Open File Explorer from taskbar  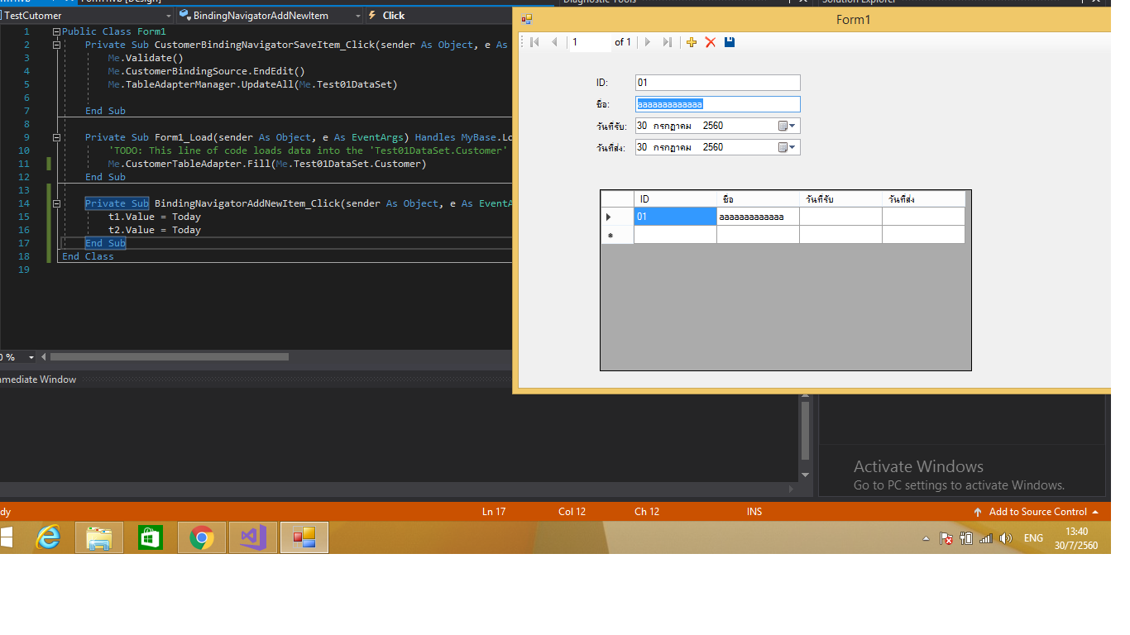point(99,538)
